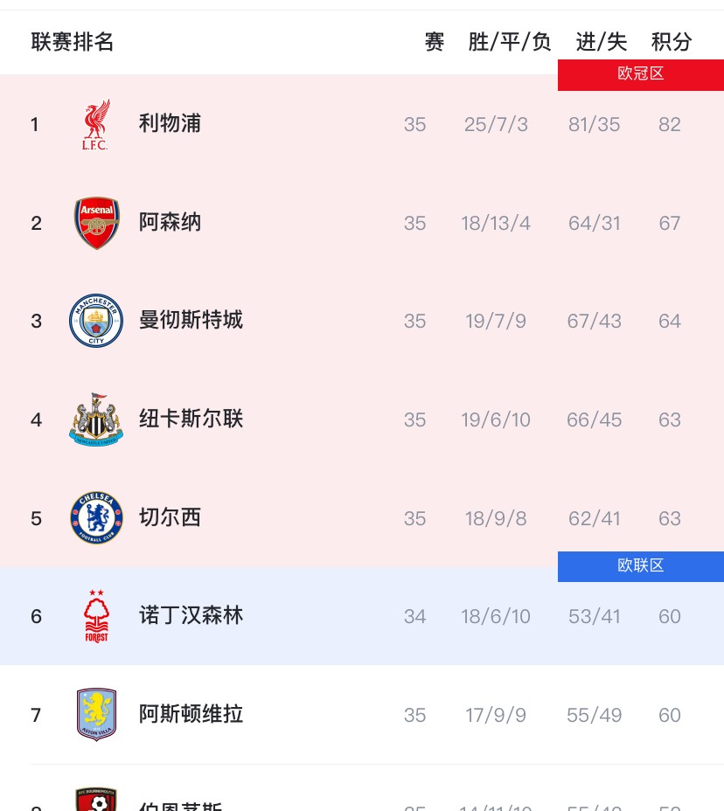Click the blue 欧联区 zone banner
The image size is (724, 811).
pyautogui.click(x=641, y=565)
